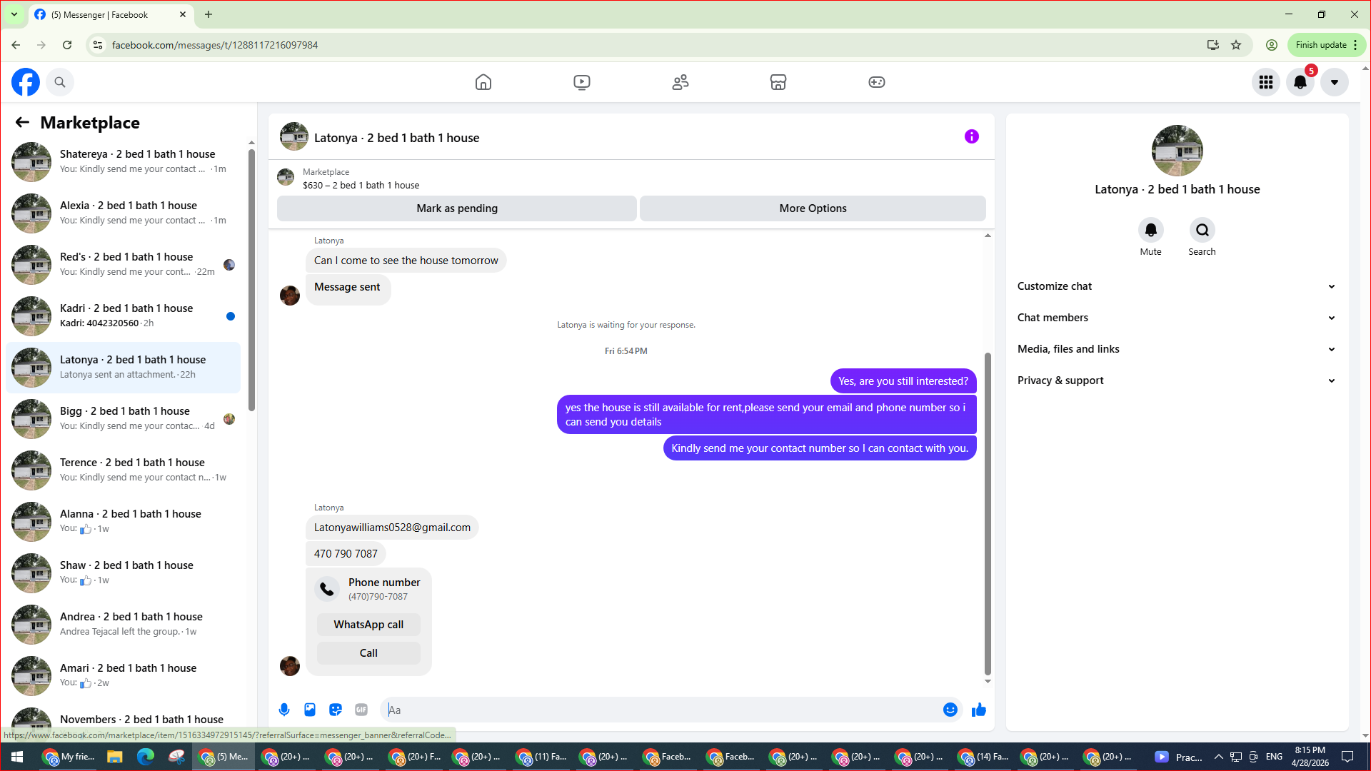The image size is (1371, 771).
Task: Open the notifications bell with badge
Action: pyautogui.click(x=1300, y=82)
